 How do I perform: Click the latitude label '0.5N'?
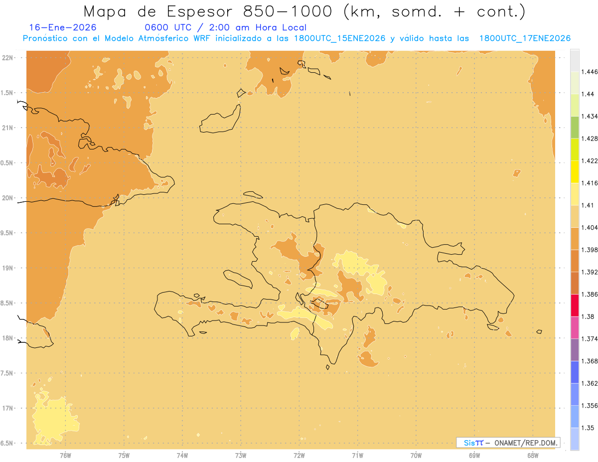point(7,163)
